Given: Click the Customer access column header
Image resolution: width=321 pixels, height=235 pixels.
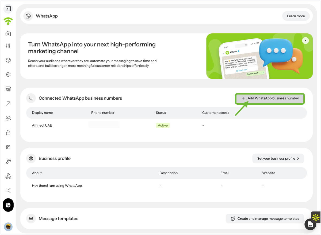Looking at the screenshot, I should 216,113.
